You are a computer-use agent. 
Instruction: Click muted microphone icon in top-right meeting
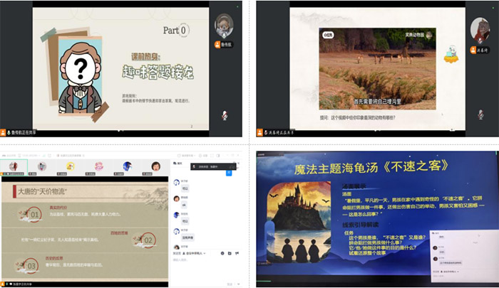(481, 115)
